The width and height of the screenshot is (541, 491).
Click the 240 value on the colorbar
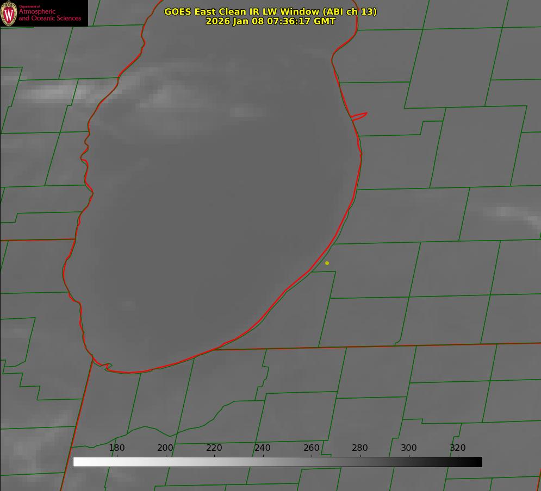(263, 448)
